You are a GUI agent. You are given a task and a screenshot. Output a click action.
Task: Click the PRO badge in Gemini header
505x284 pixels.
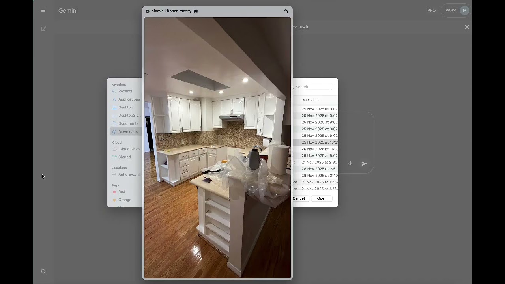pyautogui.click(x=431, y=11)
